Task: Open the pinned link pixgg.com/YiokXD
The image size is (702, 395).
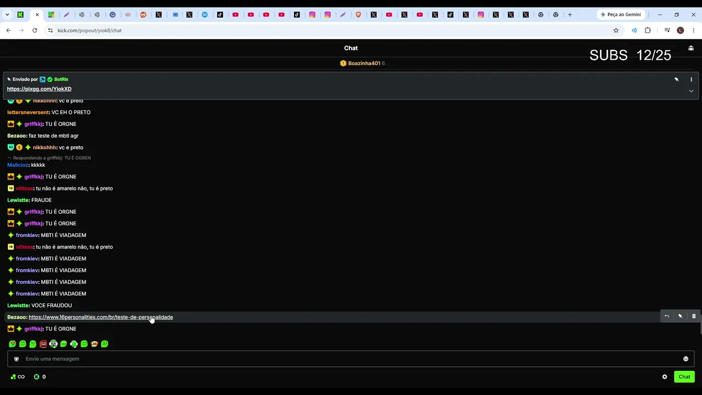Action: coord(39,89)
